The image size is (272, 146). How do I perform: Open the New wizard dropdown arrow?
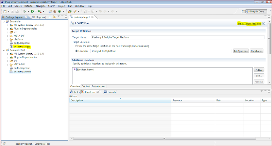click(x=8, y=12)
